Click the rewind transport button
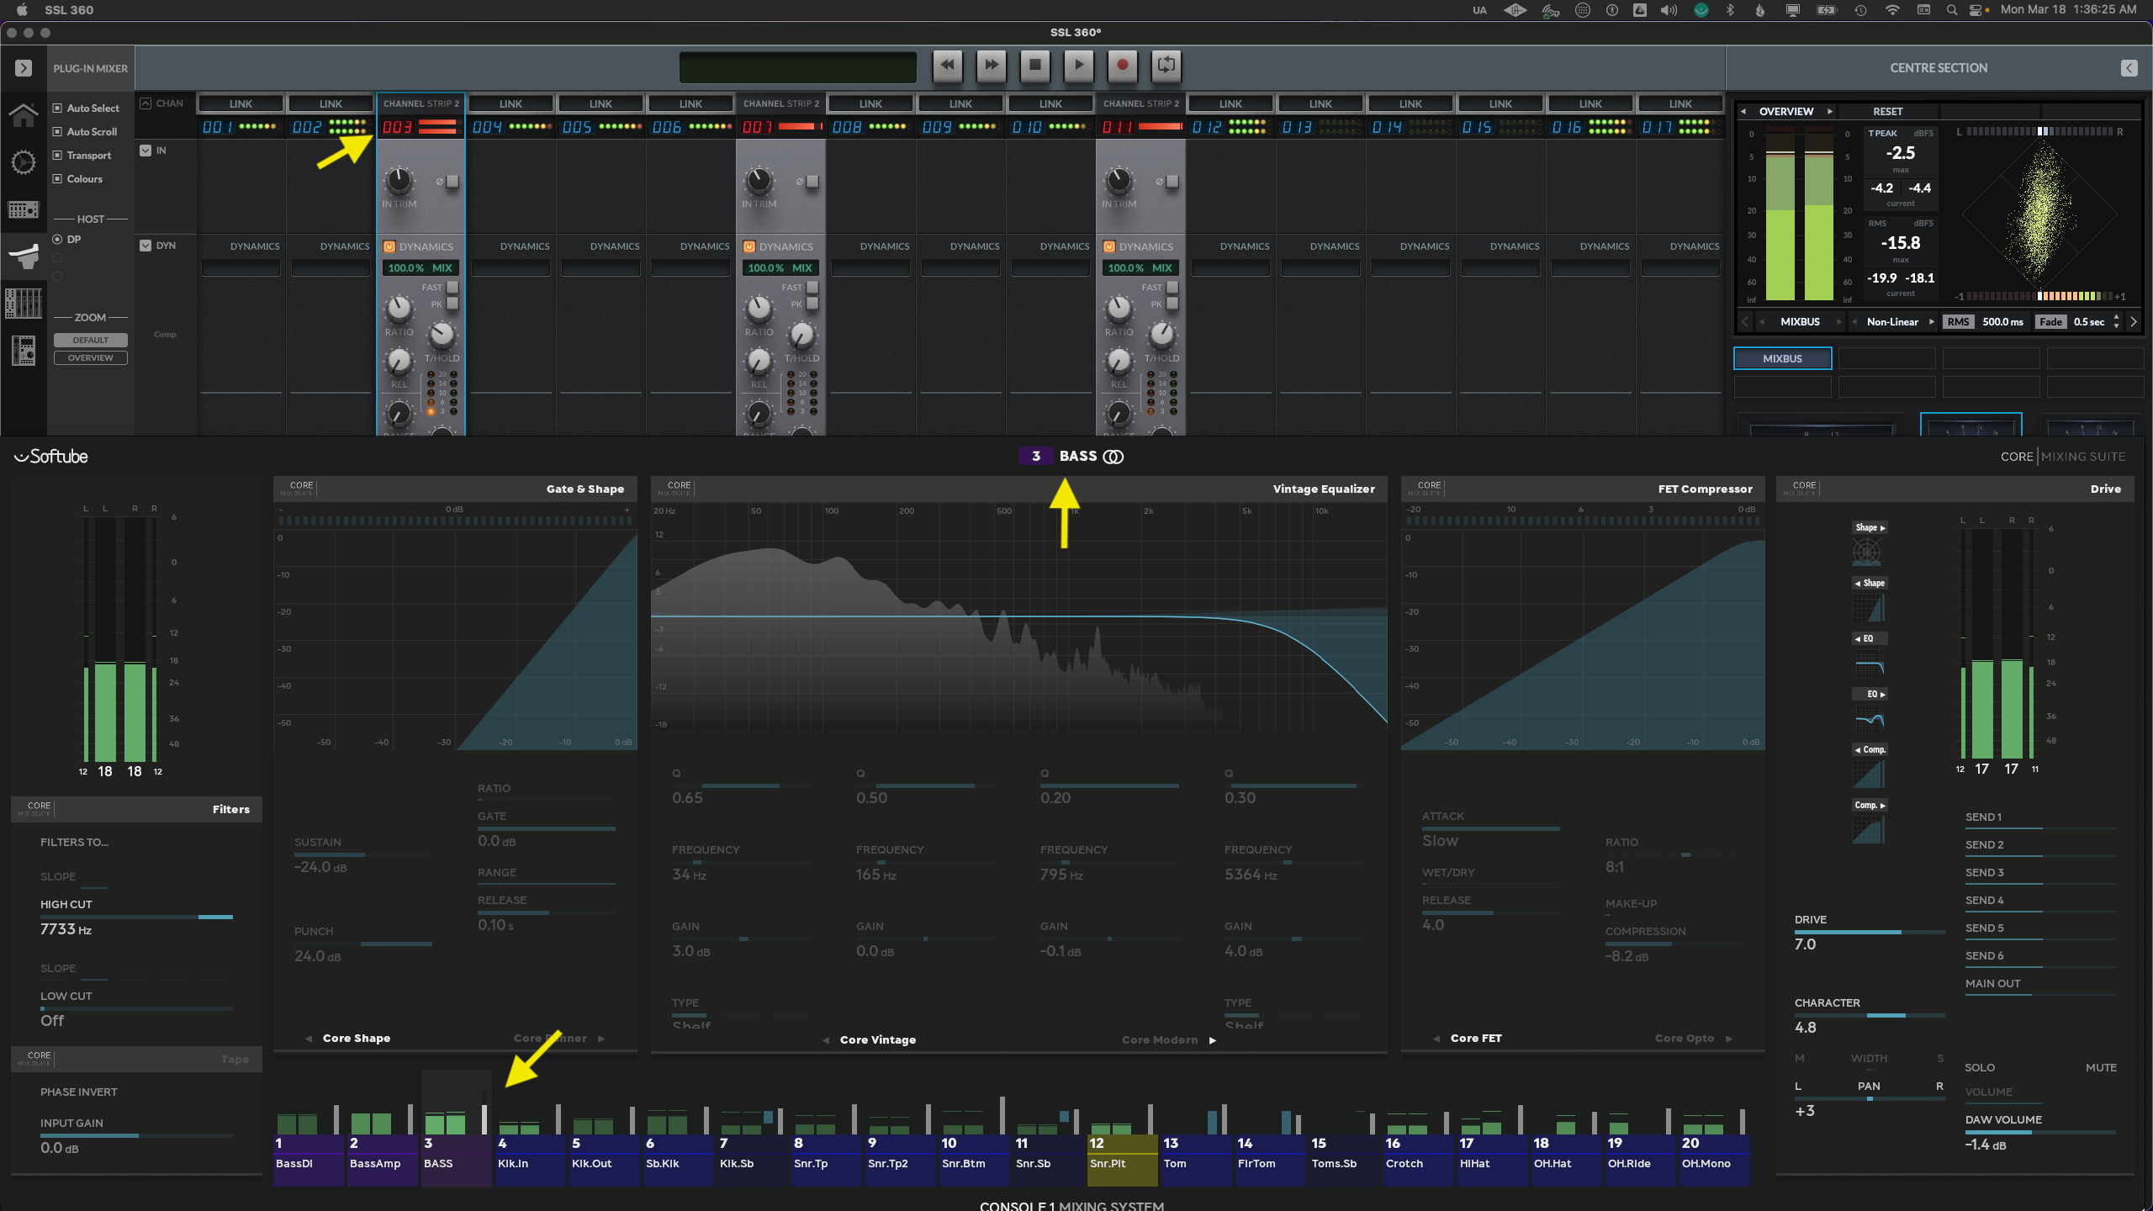Screen dimensions: 2153x1211 coord(948,66)
